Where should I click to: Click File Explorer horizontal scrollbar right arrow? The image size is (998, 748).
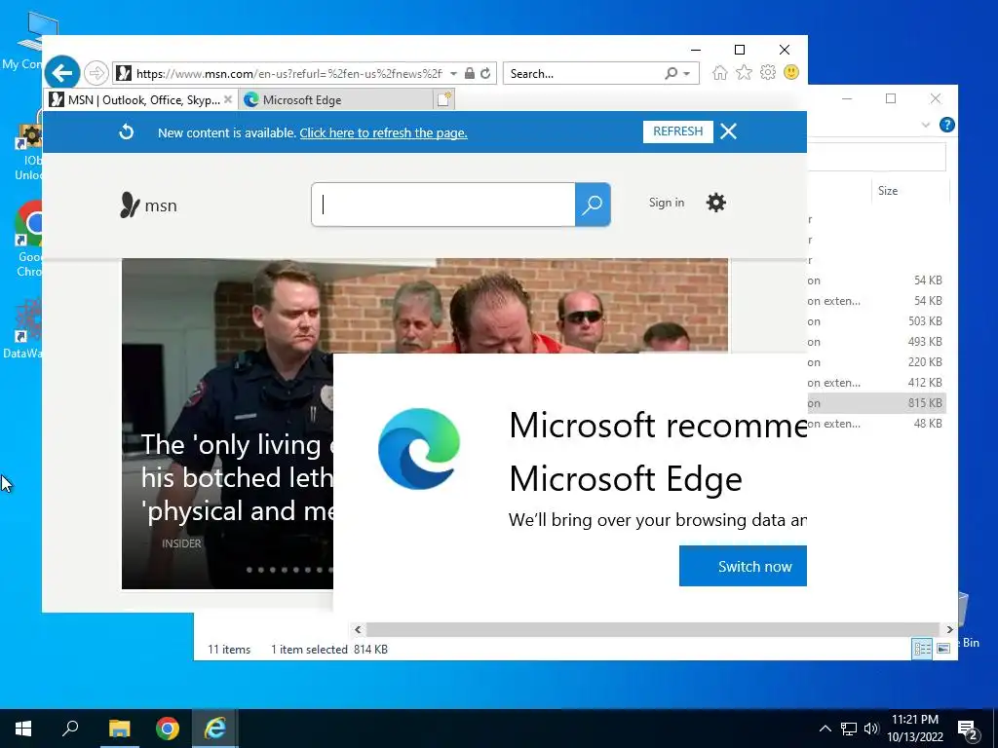[x=949, y=630]
